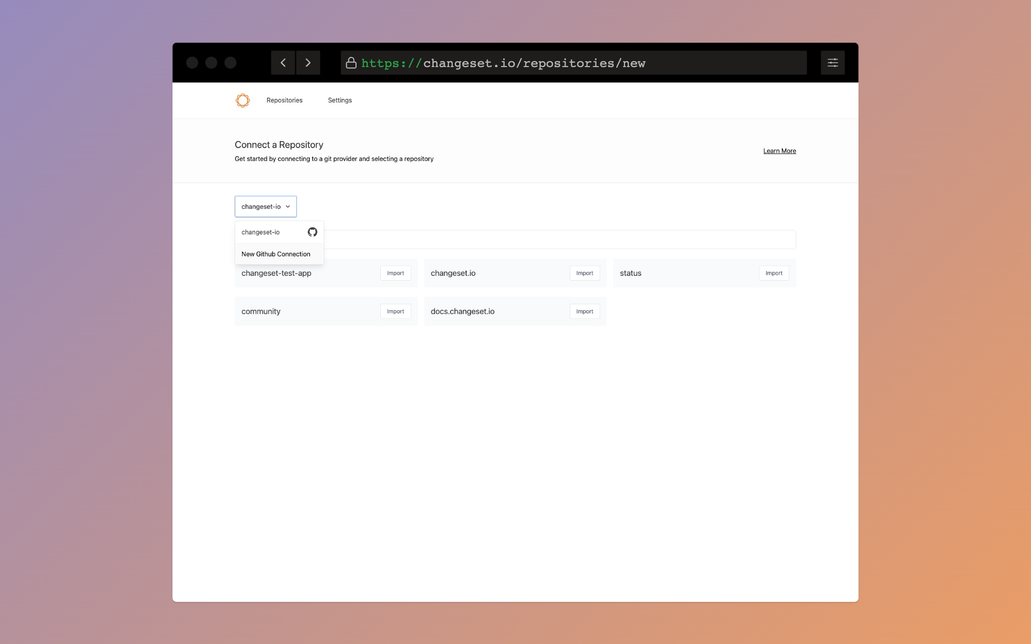The height and width of the screenshot is (644, 1031).
Task: Select New Github Connection from dropdown
Action: [x=275, y=254]
